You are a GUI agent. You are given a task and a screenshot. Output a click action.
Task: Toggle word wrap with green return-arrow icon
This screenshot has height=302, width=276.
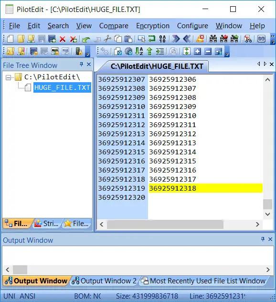click(x=152, y=39)
